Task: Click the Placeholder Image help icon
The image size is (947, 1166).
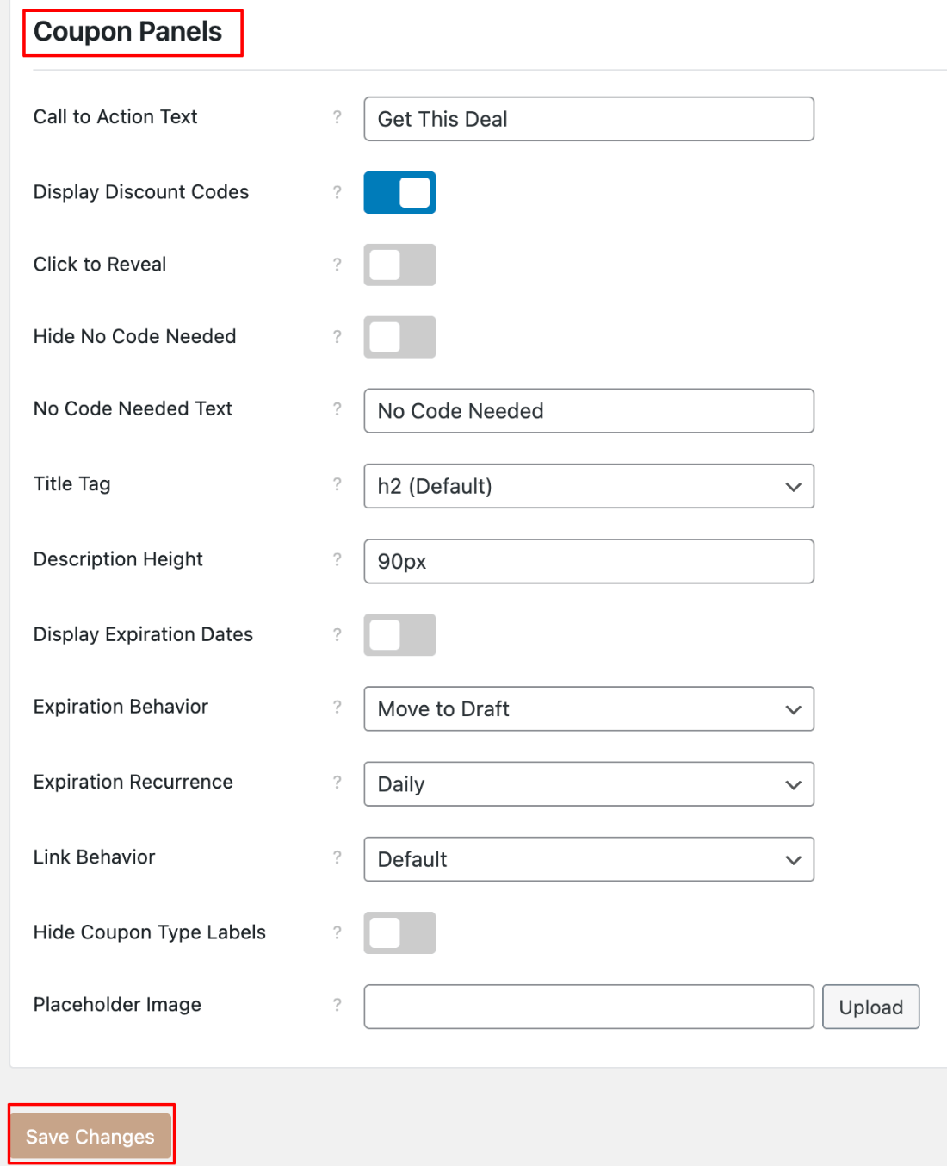Action: point(337,1006)
